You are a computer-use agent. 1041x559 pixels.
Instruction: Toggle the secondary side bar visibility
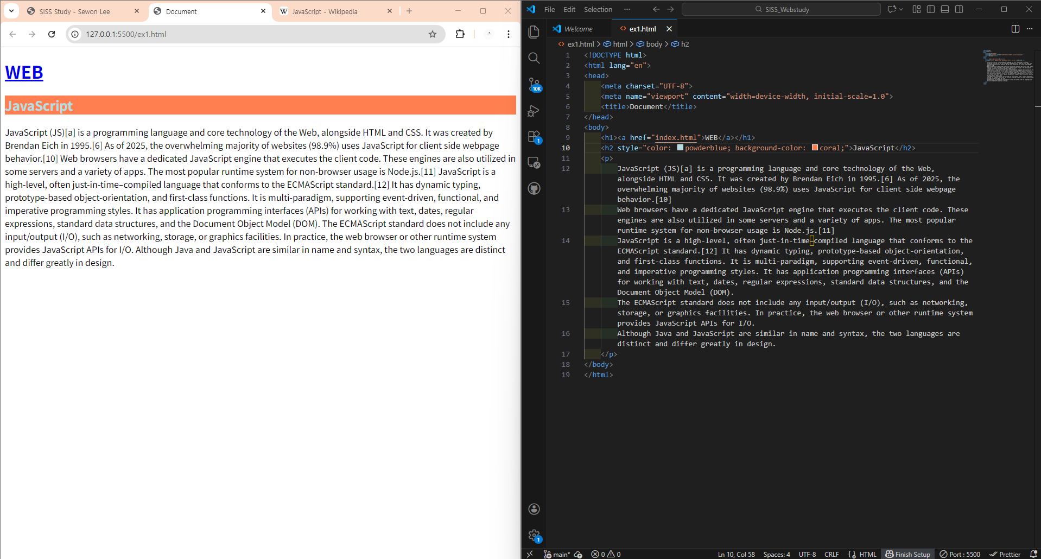pos(959,9)
